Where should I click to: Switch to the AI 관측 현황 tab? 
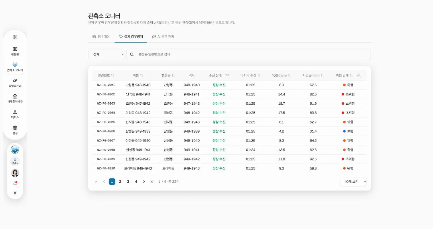click(x=163, y=37)
